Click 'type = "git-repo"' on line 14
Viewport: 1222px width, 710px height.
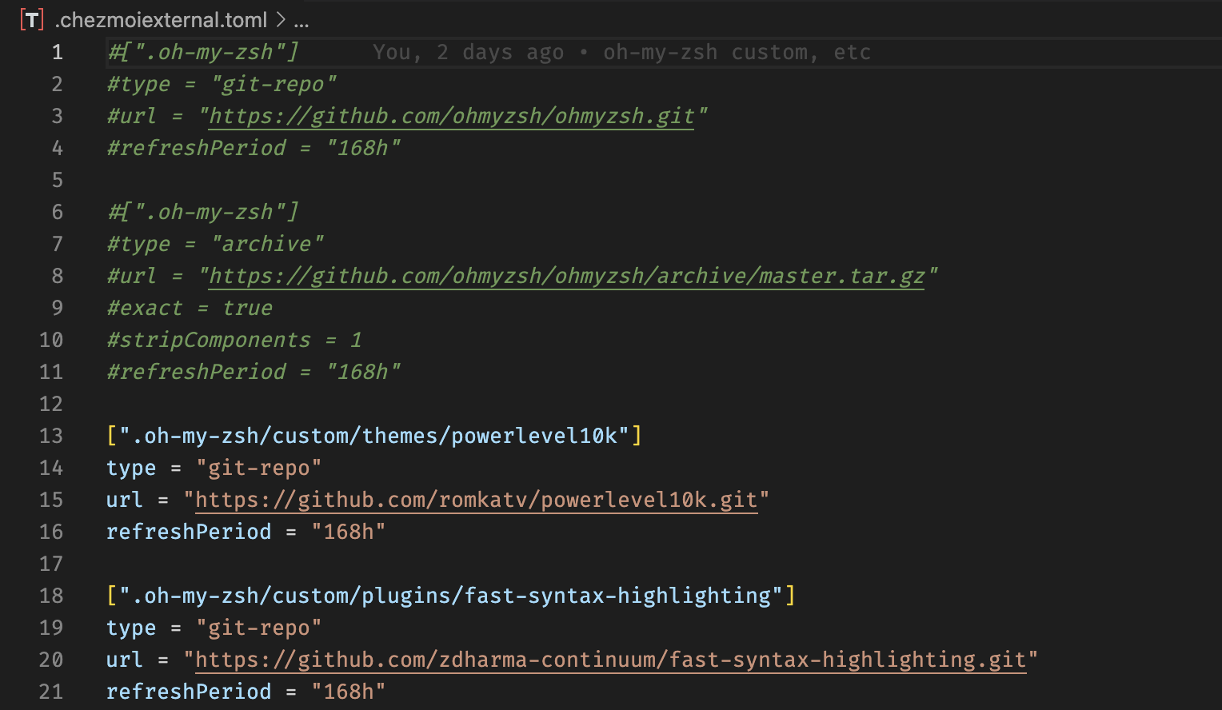(214, 468)
